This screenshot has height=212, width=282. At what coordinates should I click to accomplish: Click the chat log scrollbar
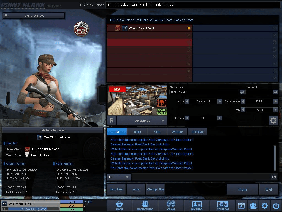[x=275, y=158]
